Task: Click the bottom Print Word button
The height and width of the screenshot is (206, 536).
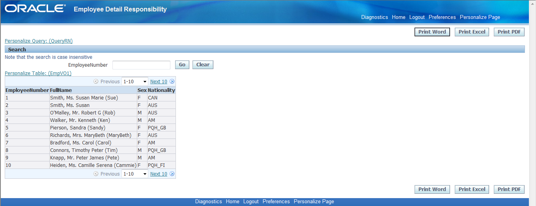Action: click(x=432, y=189)
